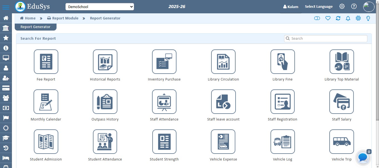Expand the sidebar hamburger menu
The image size is (379, 168).
click(6, 7)
